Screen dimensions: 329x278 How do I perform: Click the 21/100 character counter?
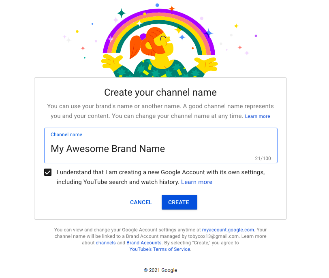coord(263,158)
